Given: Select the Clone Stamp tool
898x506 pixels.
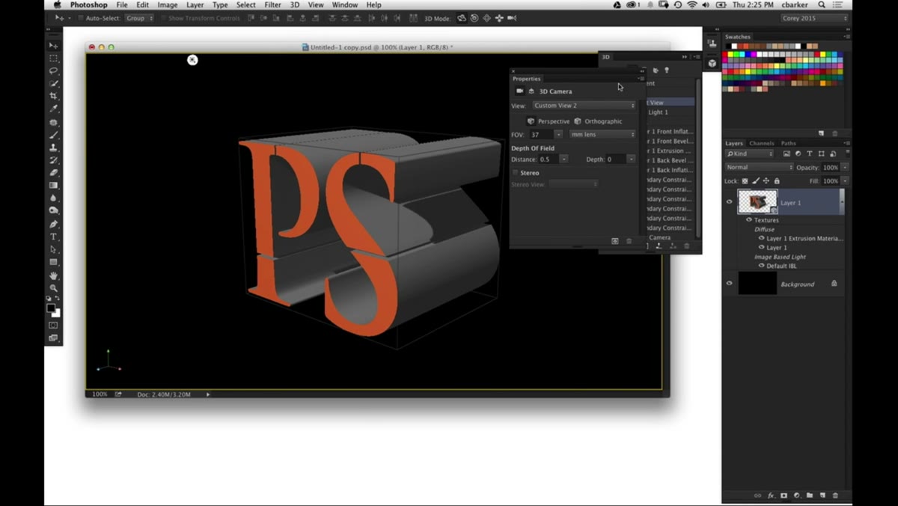Looking at the screenshot, I should pos(53,148).
